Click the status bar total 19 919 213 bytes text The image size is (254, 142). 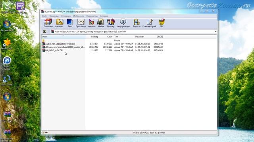pos(149,133)
